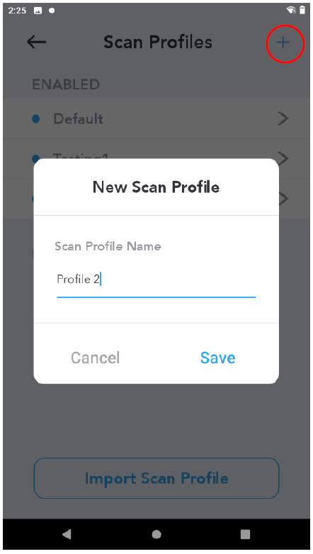
Task: Tap the image notification icon in status bar
Action: pyautogui.click(x=38, y=11)
